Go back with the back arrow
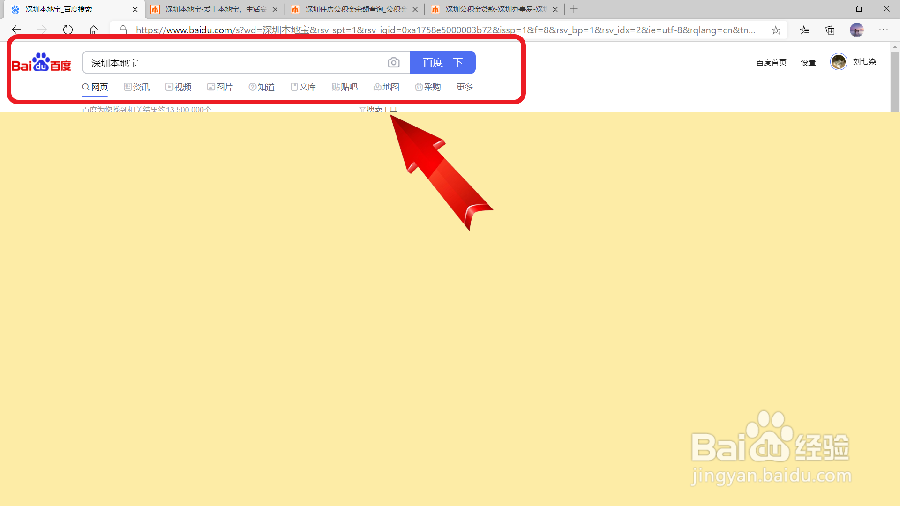 pos(16,30)
